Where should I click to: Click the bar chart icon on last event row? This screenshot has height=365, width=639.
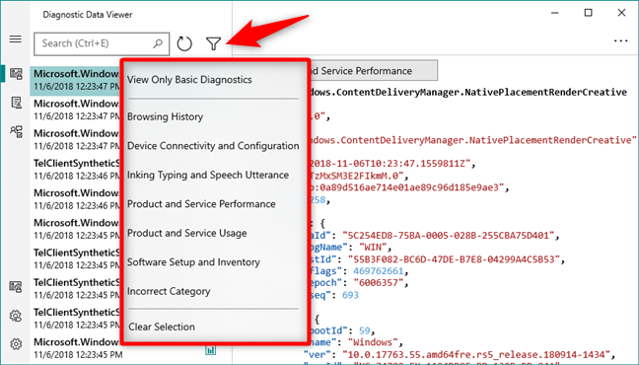pos(210,350)
